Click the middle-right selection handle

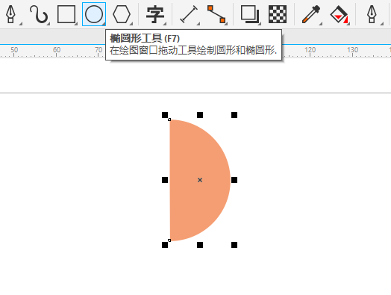(x=234, y=180)
